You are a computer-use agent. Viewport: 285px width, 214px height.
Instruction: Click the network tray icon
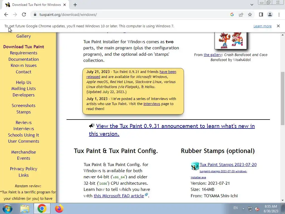[250, 209]
